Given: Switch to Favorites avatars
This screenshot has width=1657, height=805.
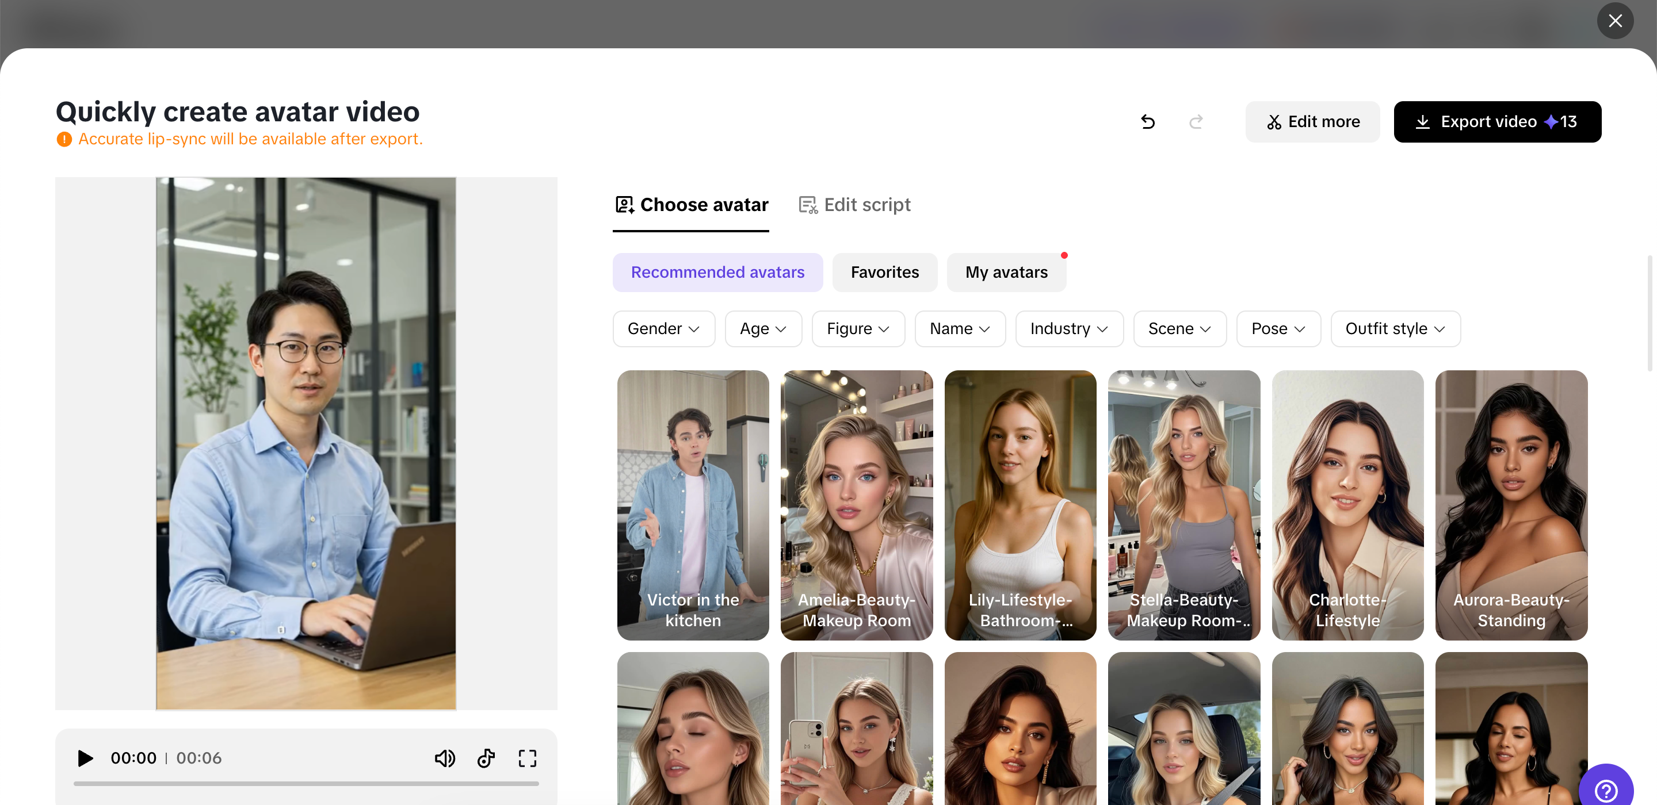Looking at the screenshot, I should tap(884, 272).
